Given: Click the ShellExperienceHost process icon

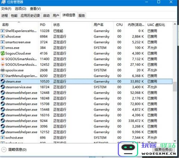Looking at the screenshot, I should pos(3,31).
